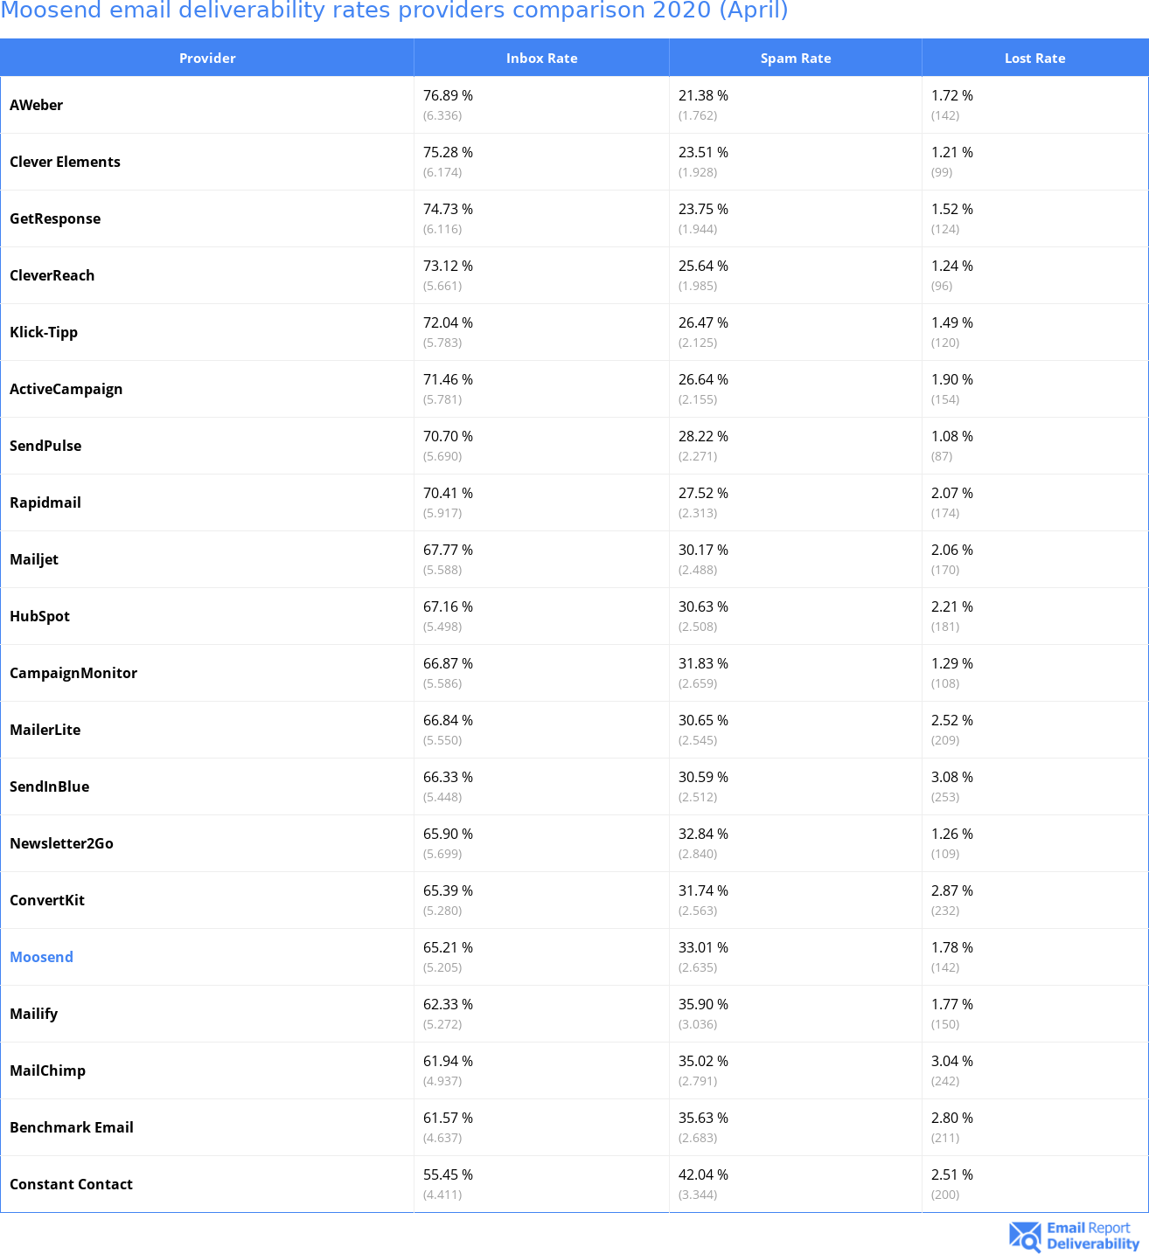Select the Clever Elements row label
The image size is (1149, 1254).
tap(65, 162)
